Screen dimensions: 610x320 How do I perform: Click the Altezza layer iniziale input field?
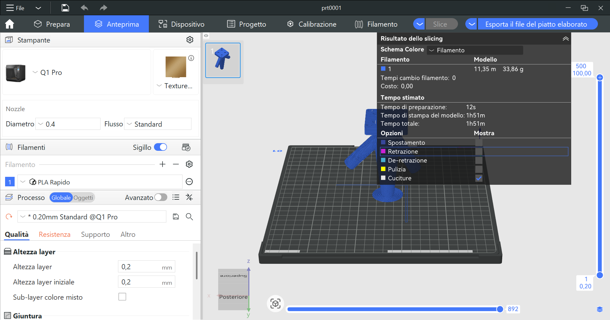[x=147, y=282]
